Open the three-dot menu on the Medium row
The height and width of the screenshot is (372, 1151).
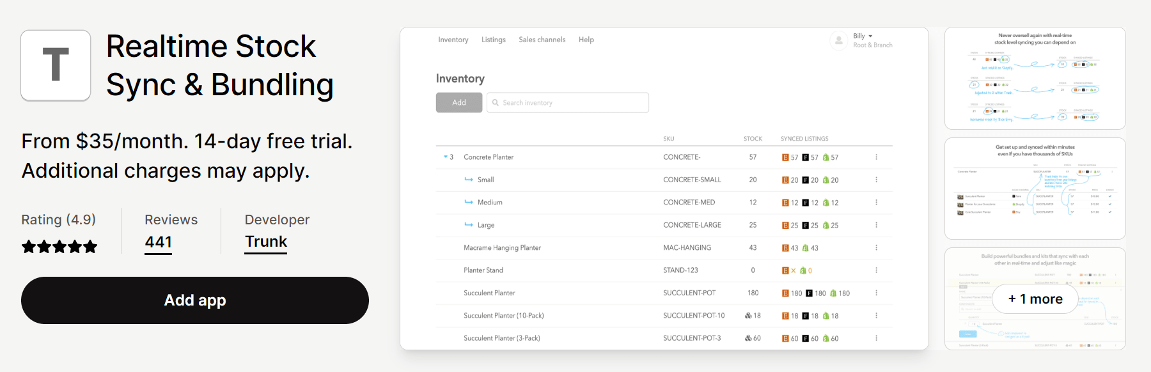876,203
